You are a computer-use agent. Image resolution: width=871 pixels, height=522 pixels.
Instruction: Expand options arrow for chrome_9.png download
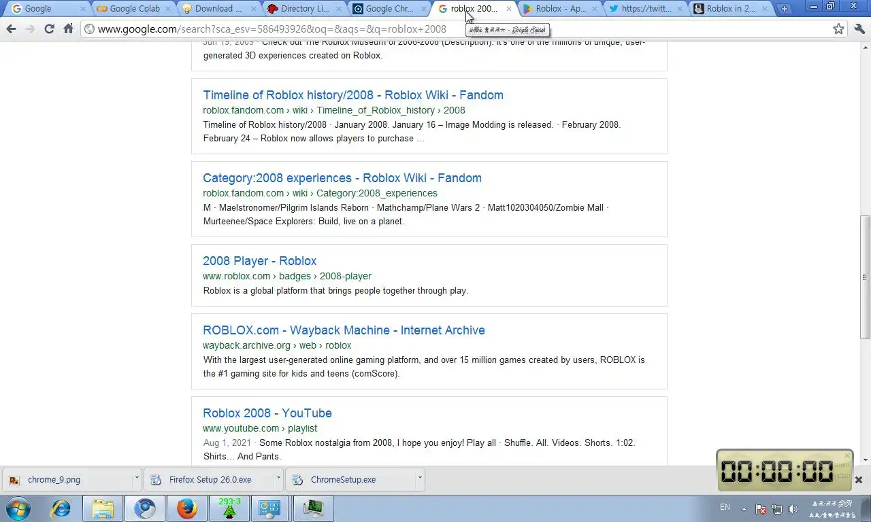click(x=136, y=479)
